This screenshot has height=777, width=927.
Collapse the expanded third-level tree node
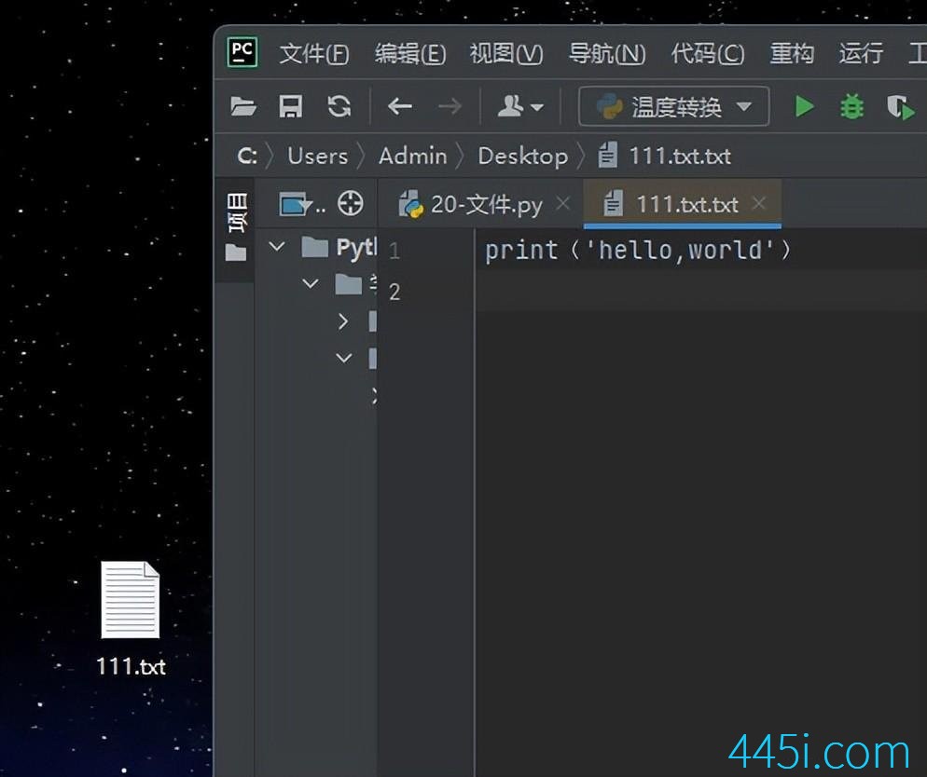[343, 359]
